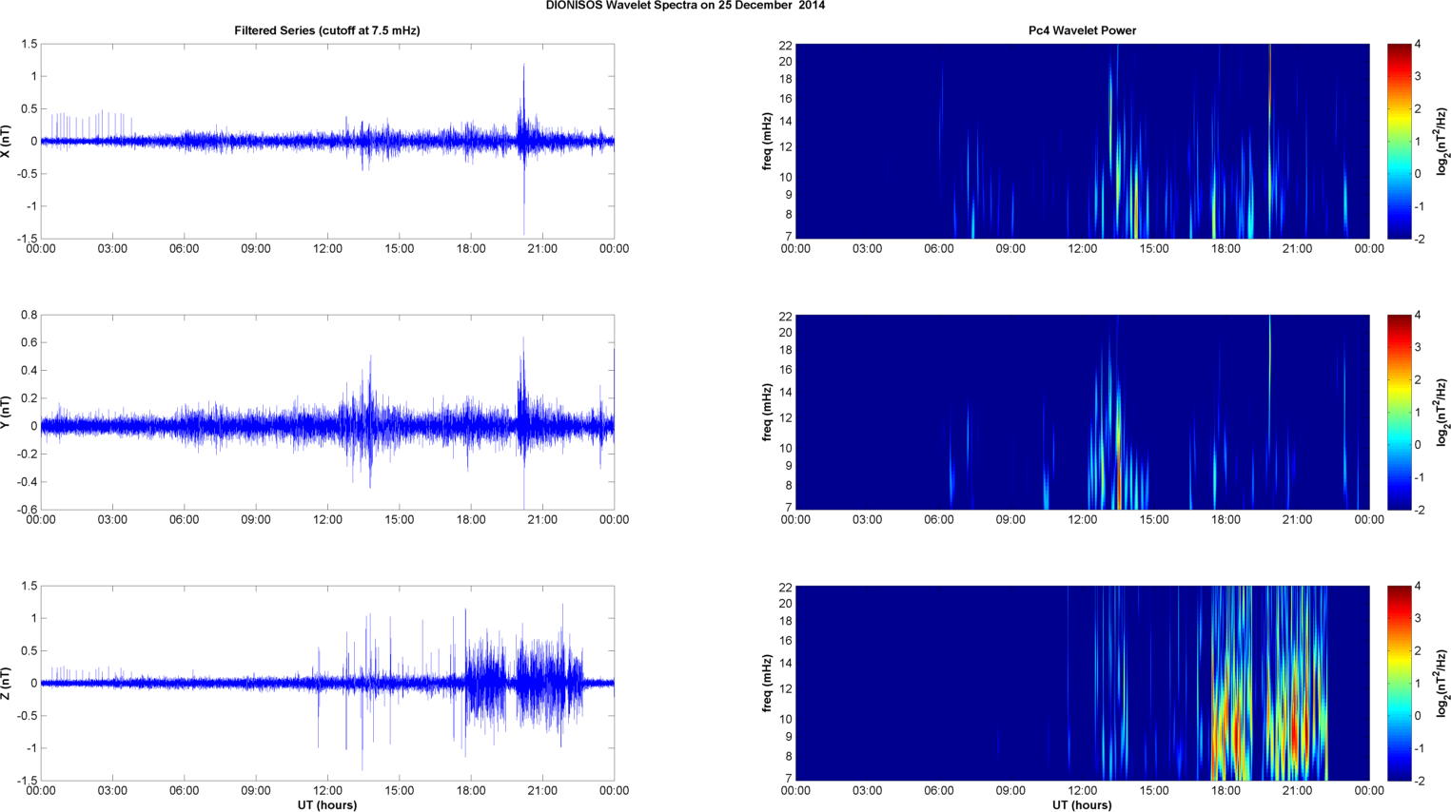1451x812 pixels.
Task: Click log2(nT²/Hz) label beside middle colorbar
Action: 1443,412
